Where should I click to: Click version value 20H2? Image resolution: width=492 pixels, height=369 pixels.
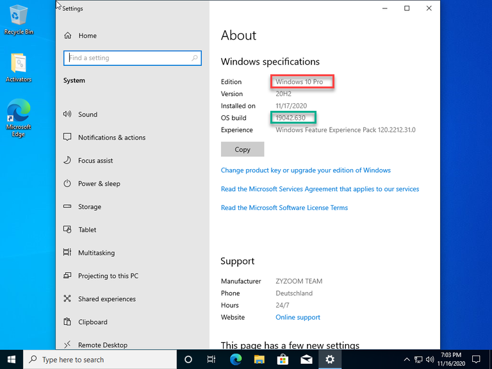coord(283,94)
